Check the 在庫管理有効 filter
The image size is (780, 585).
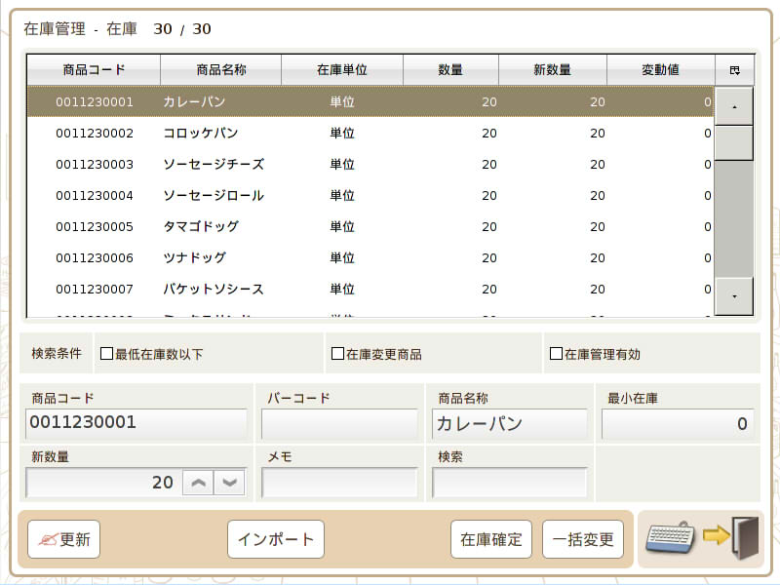coord(557,354)
